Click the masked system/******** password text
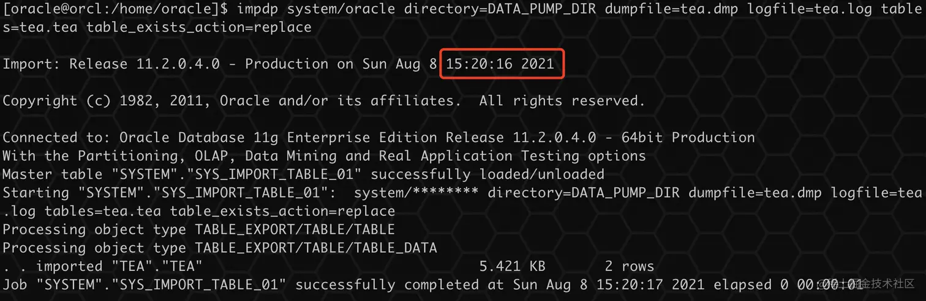The image size is (926, 301). tap(416, 193)
